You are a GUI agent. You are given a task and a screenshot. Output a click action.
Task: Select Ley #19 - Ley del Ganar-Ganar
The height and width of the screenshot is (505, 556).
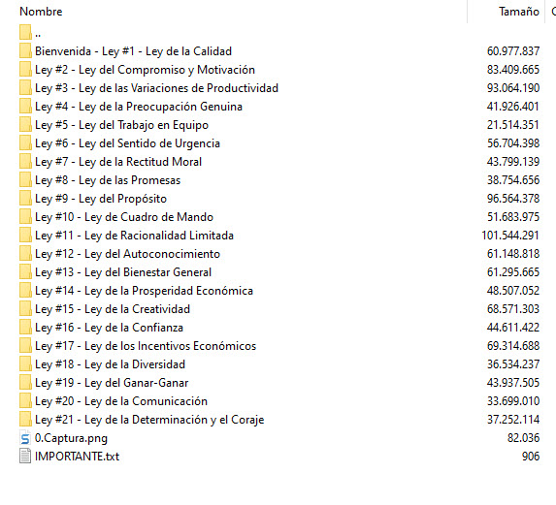(x=112, y=383)
